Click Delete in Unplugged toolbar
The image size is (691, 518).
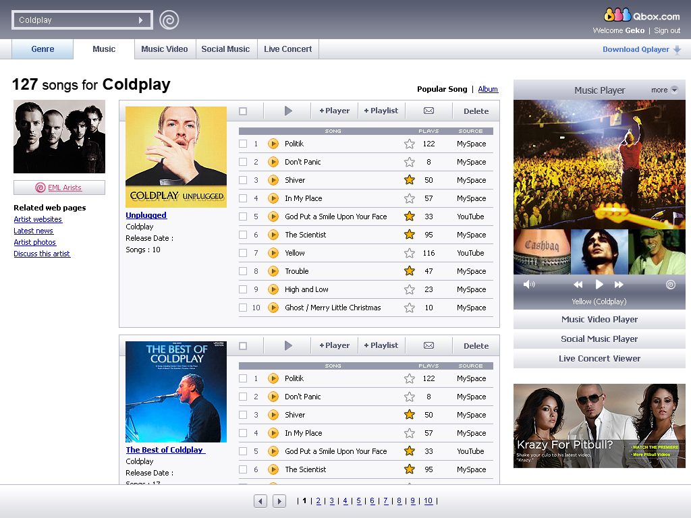point(476,111)
